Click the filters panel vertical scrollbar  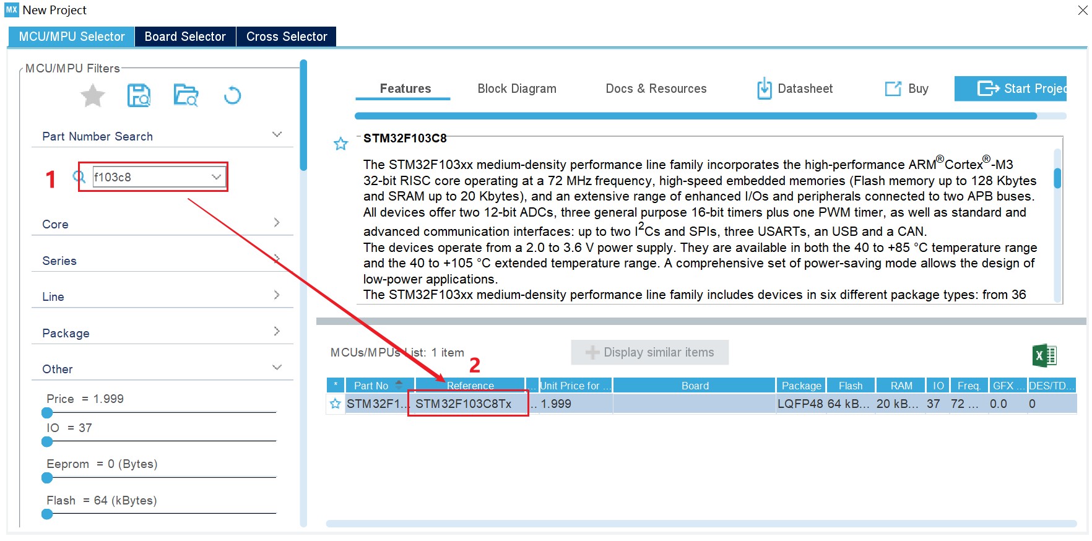pos(303,115)
